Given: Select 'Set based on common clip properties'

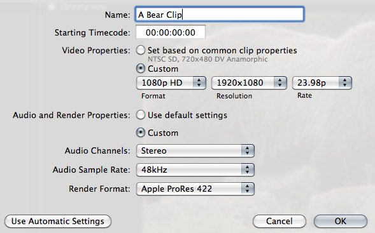Looking at the screenshot, I should [x=141, y=50].
